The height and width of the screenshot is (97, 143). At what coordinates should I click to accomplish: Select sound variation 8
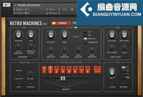click(88, 70)
